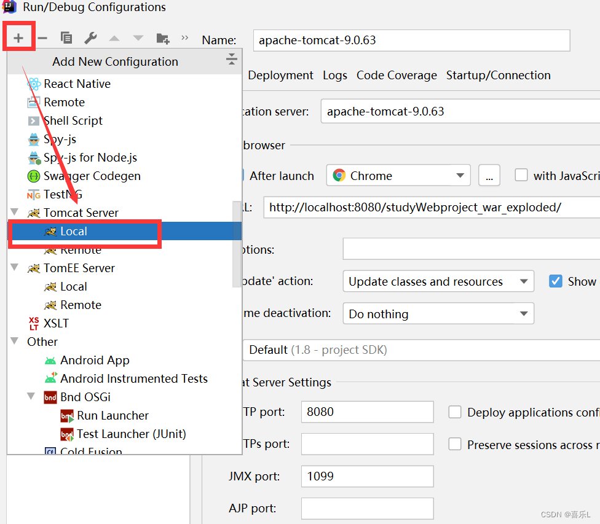Enable the with JavaScript debugger checkbox

(x=521, y=175)
